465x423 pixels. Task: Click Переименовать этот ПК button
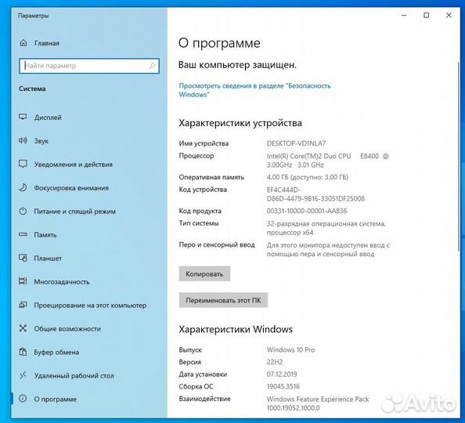(223, 300)
